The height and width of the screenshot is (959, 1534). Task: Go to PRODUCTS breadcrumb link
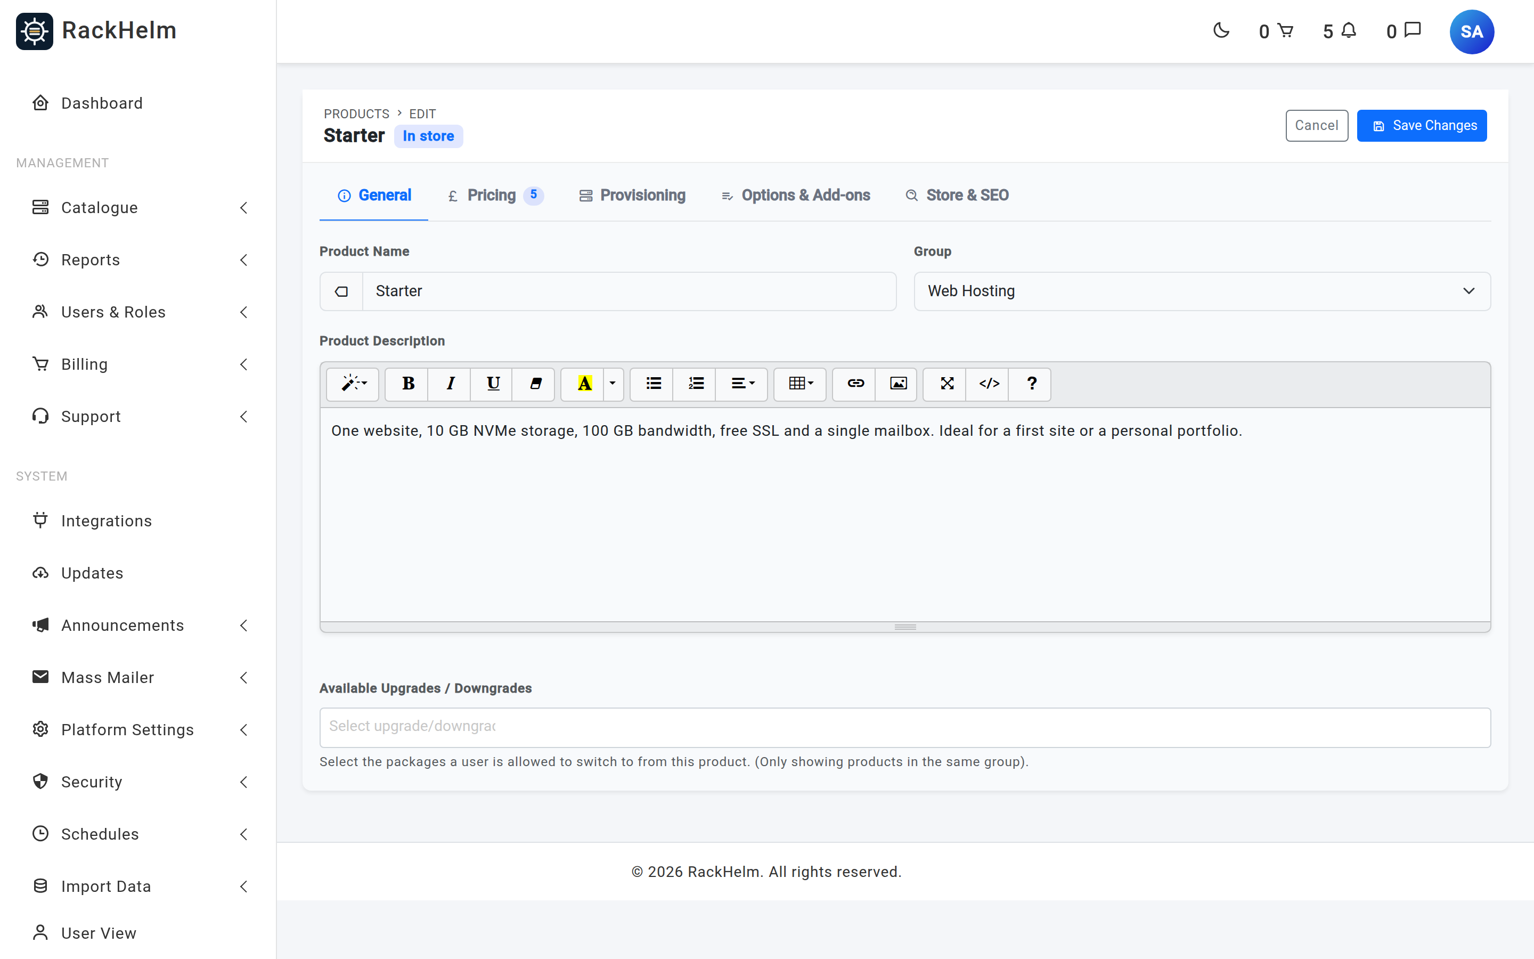(x=356, y=113)
